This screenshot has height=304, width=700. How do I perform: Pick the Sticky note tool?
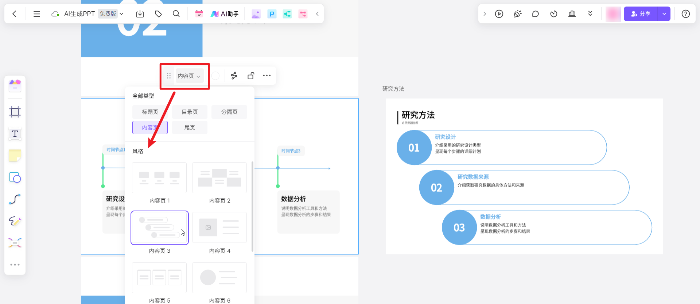pos(15,156)
